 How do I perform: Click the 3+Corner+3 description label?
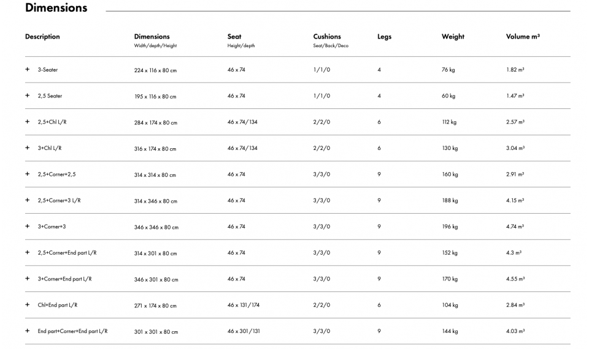(x=52, y=227)
